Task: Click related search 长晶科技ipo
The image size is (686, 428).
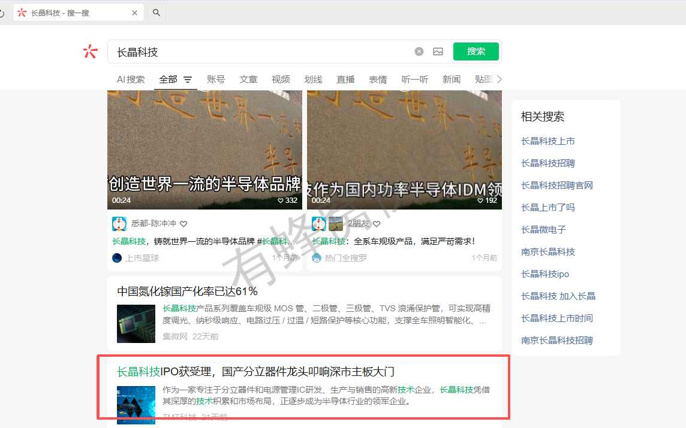Action: pos(545,274)
